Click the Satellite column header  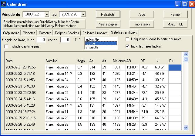tap(51, 61)
